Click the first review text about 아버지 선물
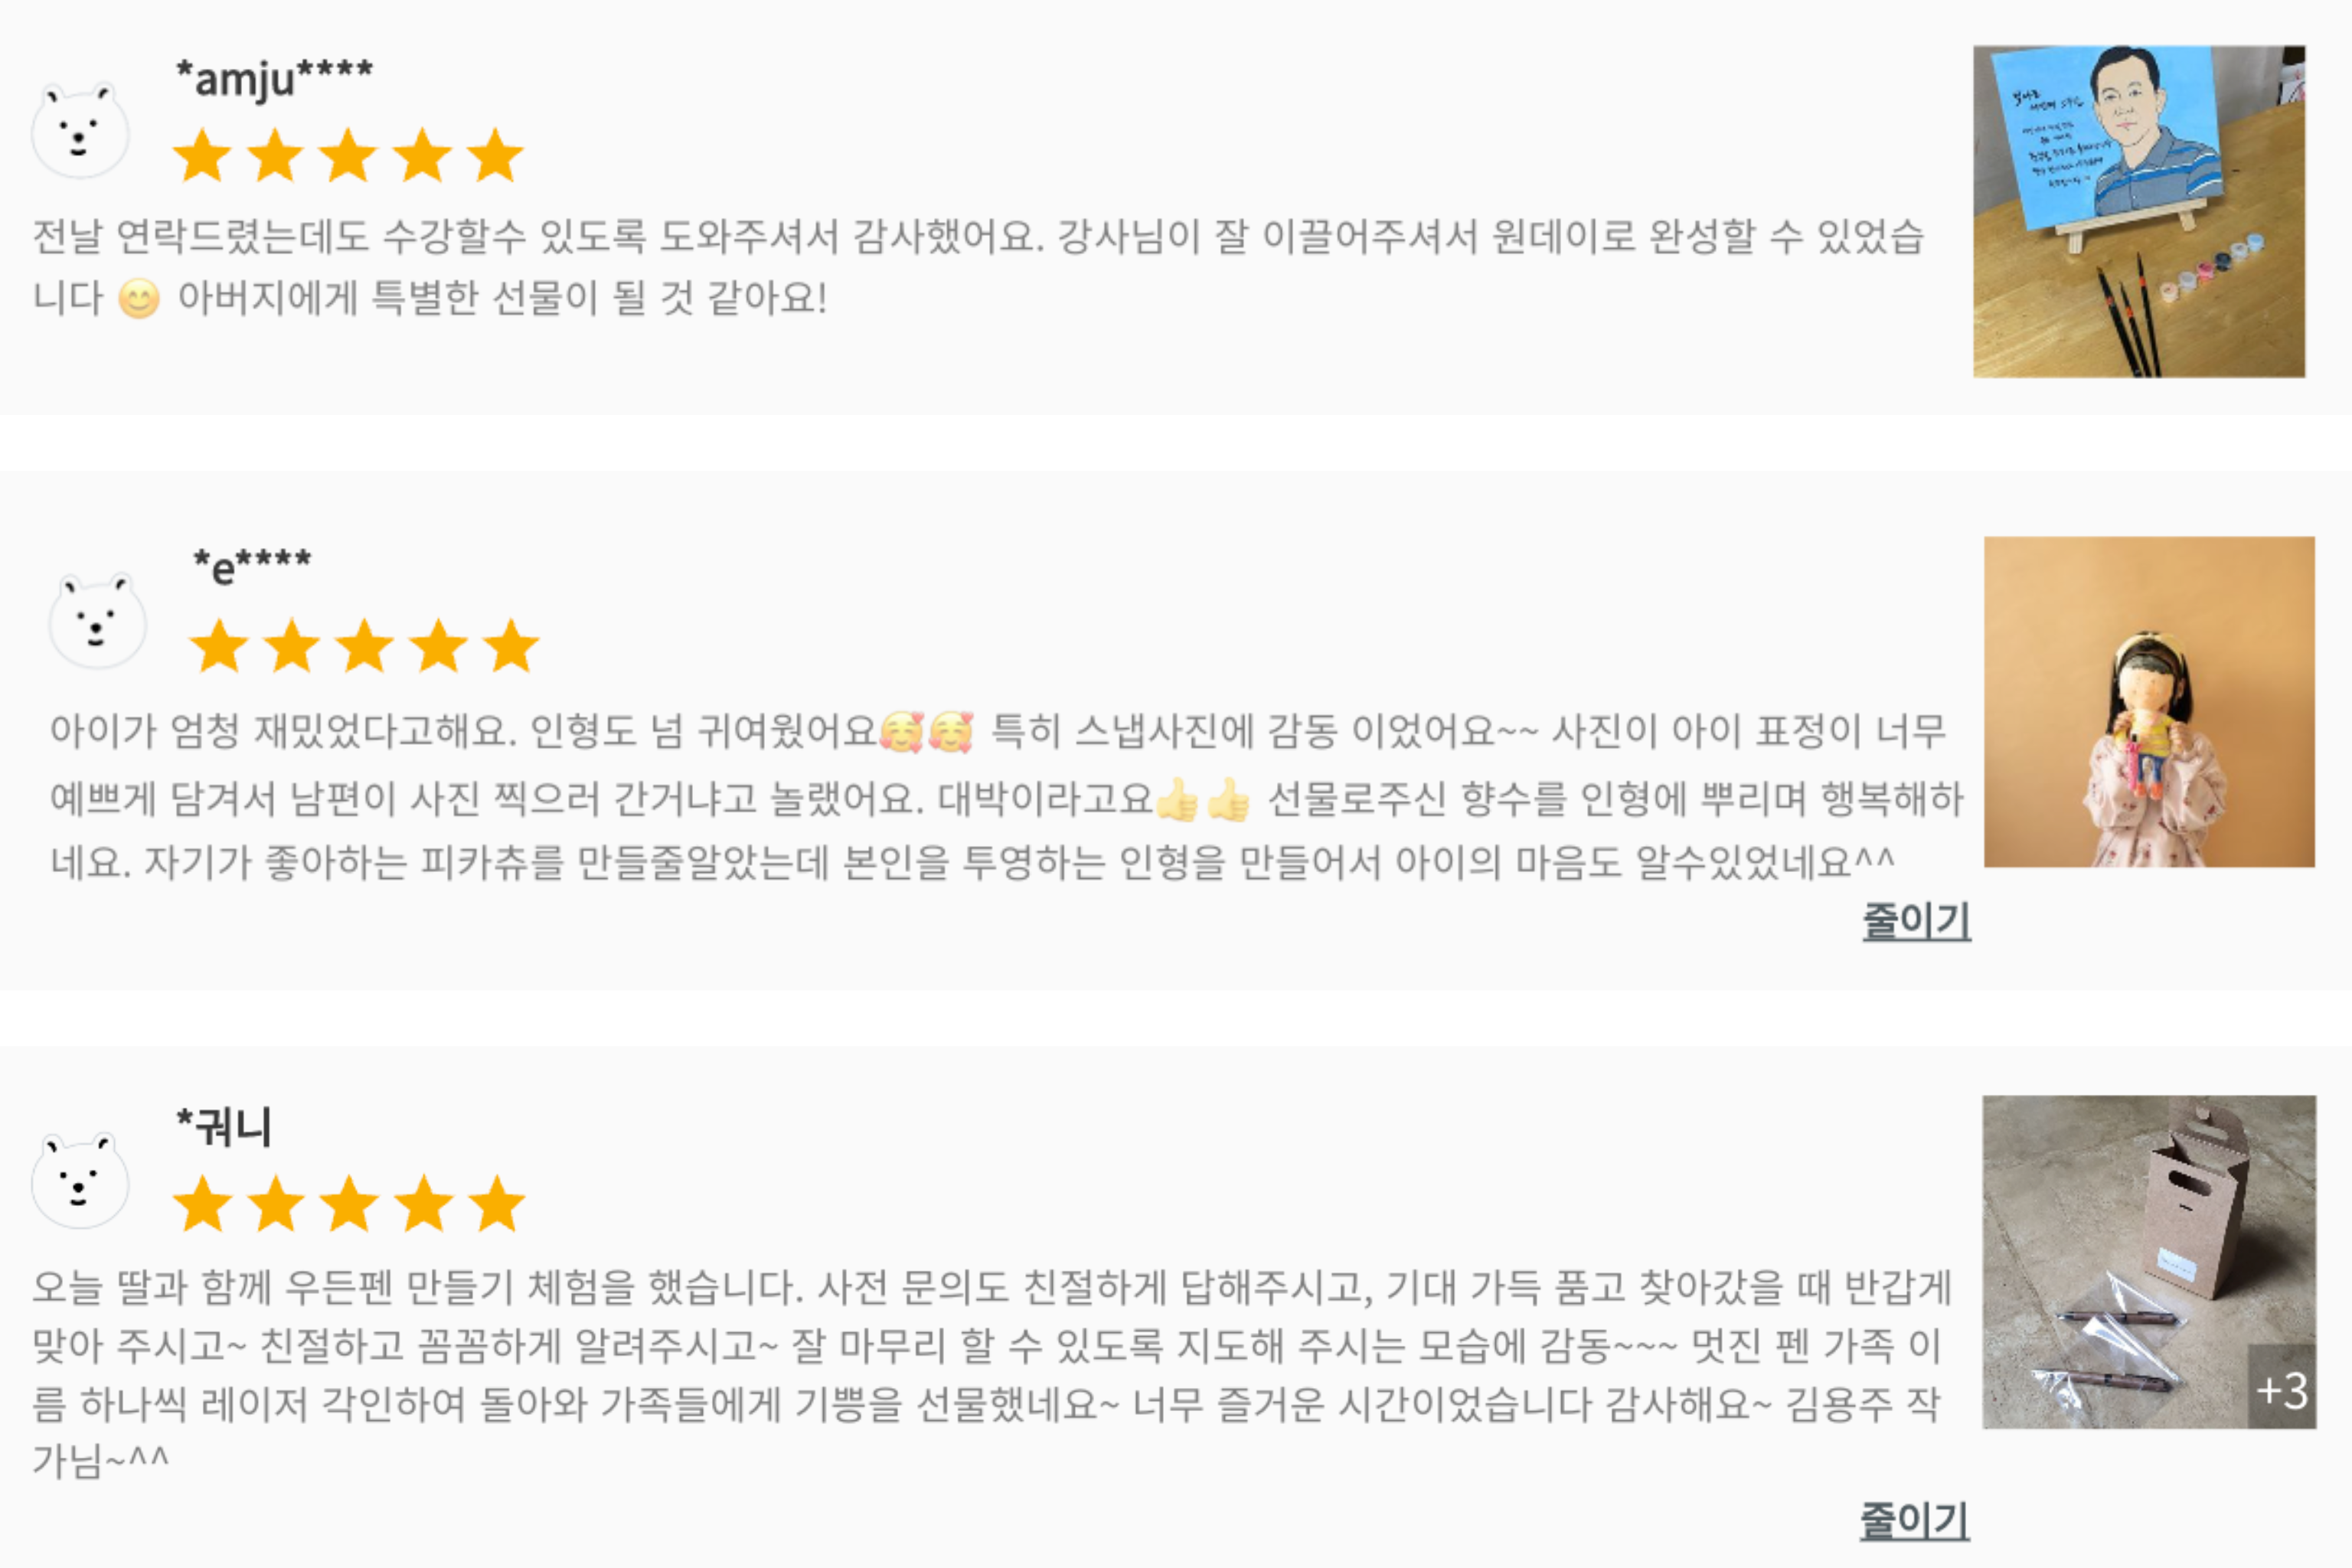This screenshot has height=1568, width=2352. (500, 297)
